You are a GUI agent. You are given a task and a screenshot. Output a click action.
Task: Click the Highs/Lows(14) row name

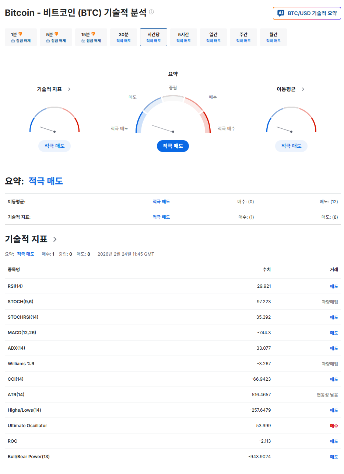[24, 410]
